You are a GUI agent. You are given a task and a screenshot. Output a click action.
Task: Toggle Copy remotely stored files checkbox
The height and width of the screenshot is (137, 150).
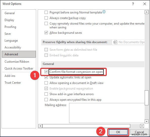(46, 24)
